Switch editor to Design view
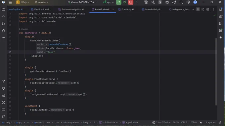The height and width of the screenshot is (126, 225). click(x=208, y=10)
